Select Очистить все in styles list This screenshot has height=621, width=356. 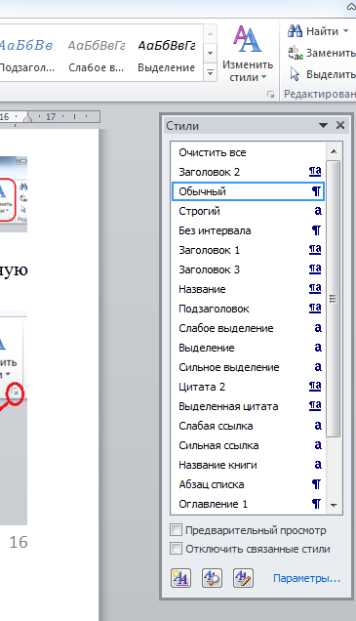click(x=248, y=152)
